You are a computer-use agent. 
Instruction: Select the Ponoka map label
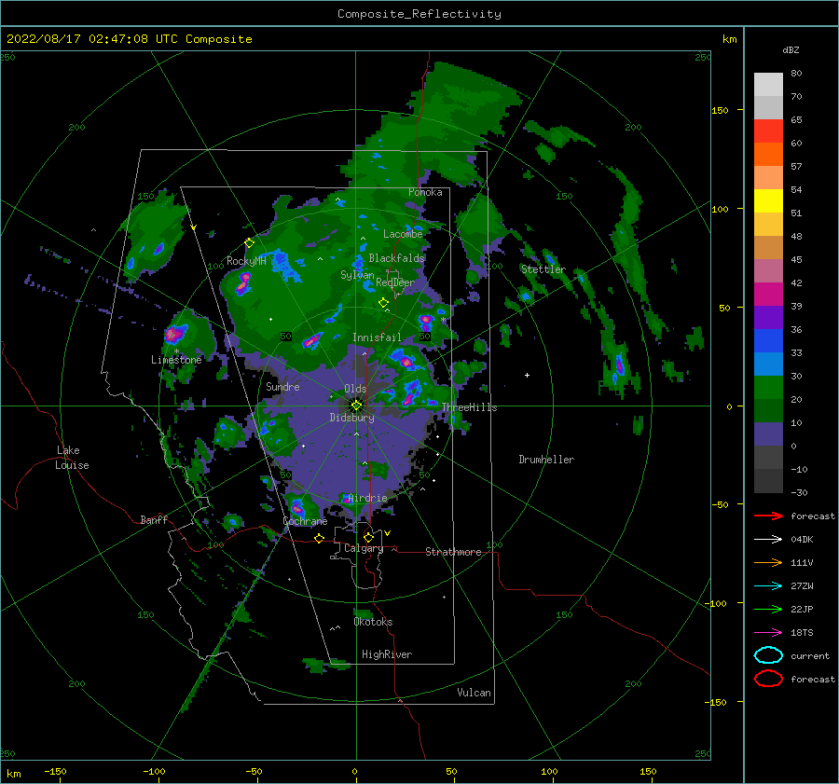point(425,192)
